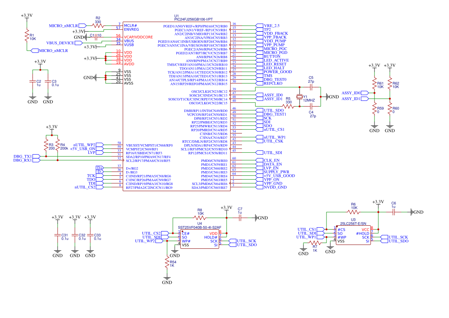Click the nUTIL_CS1 net label

tap(270, 130)
